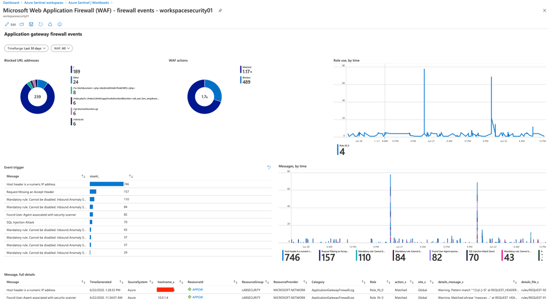
Task: Sort Event trigger table by count_ column
Action: click(131, 177)
